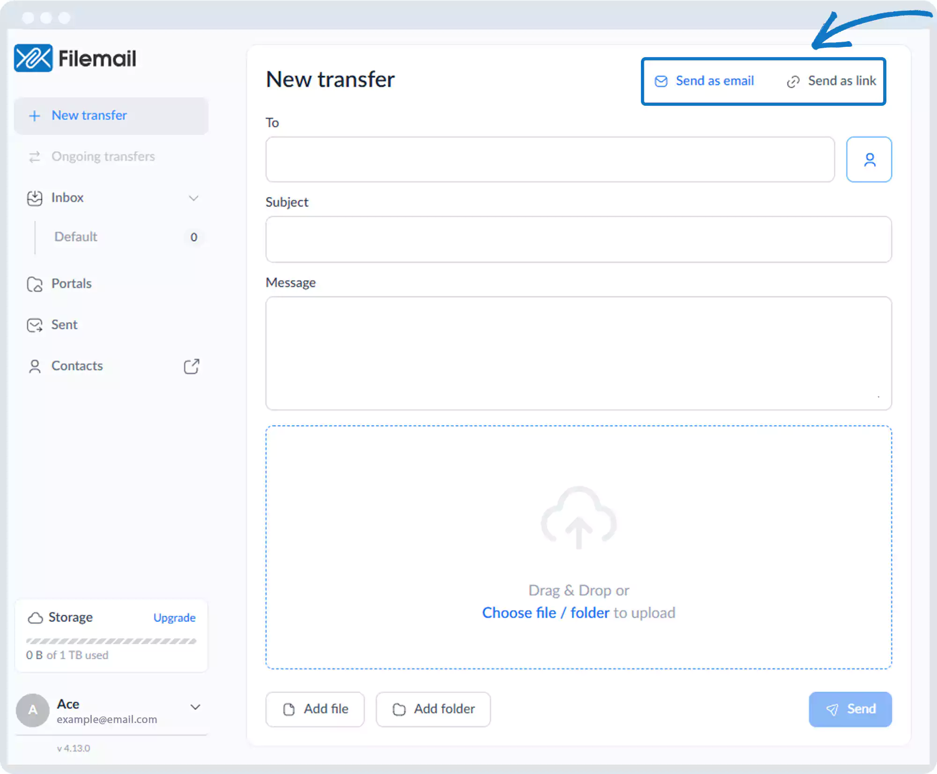Click the New transfer menu item
This screenshot has height=774, width=937.
point(89,116)
